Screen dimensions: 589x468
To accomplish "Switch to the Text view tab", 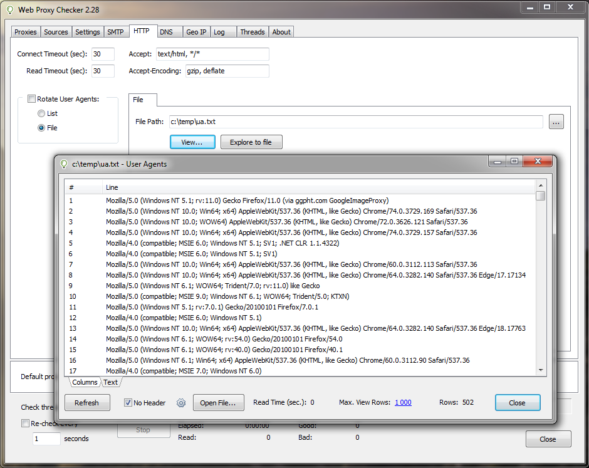I will click(x=110, y=382).
